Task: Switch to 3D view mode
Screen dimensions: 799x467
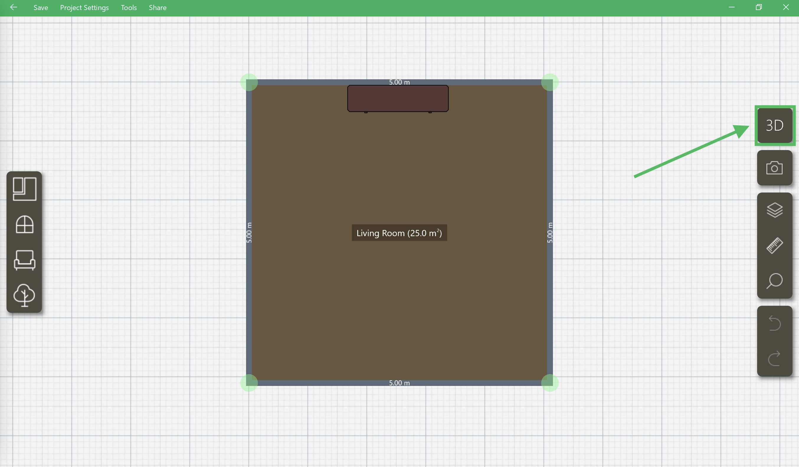Action: [775, 126]
